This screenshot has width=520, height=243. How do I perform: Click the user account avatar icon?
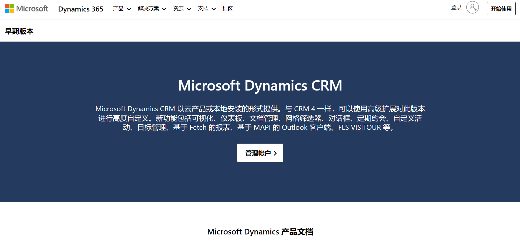click(472, 7)
